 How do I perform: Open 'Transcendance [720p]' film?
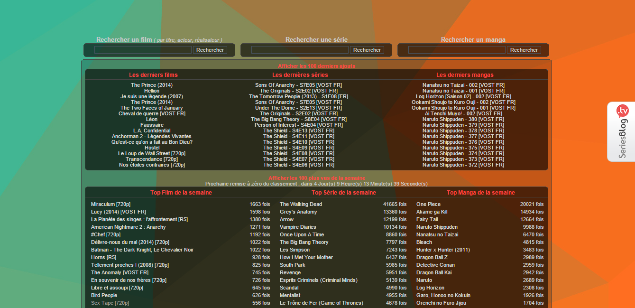152,159
